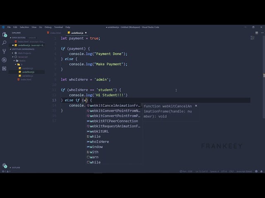Image resolution: width=265 pixels, height=198 pixels.
Task: Close the suggestion documentation popup
Action: (196, 106)
